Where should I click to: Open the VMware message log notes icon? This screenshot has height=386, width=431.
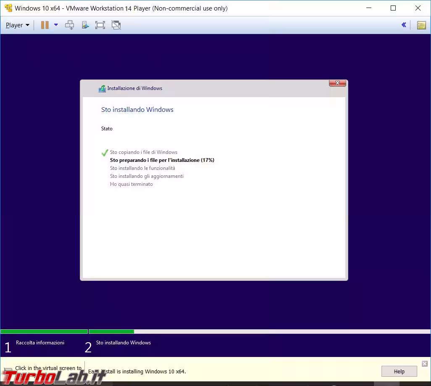[421, 25]
